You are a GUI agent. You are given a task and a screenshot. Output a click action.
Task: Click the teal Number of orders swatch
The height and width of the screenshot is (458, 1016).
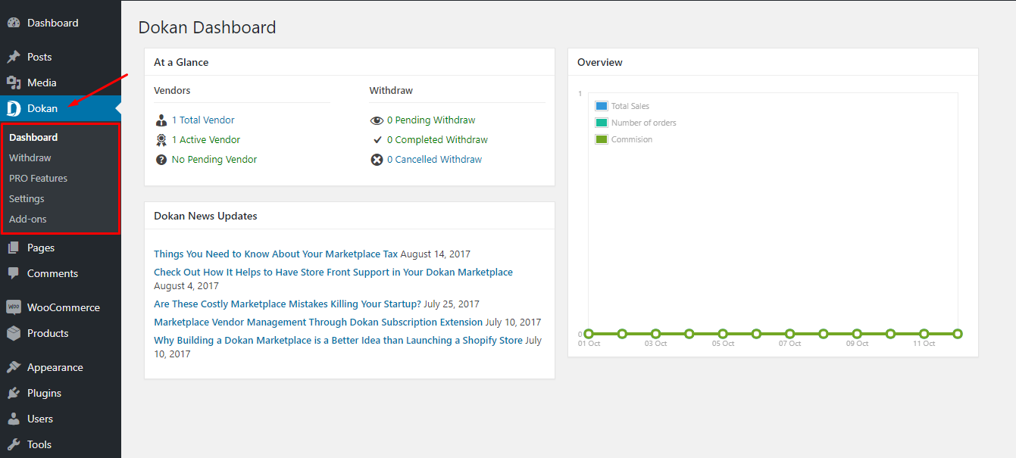click(602, 123)
